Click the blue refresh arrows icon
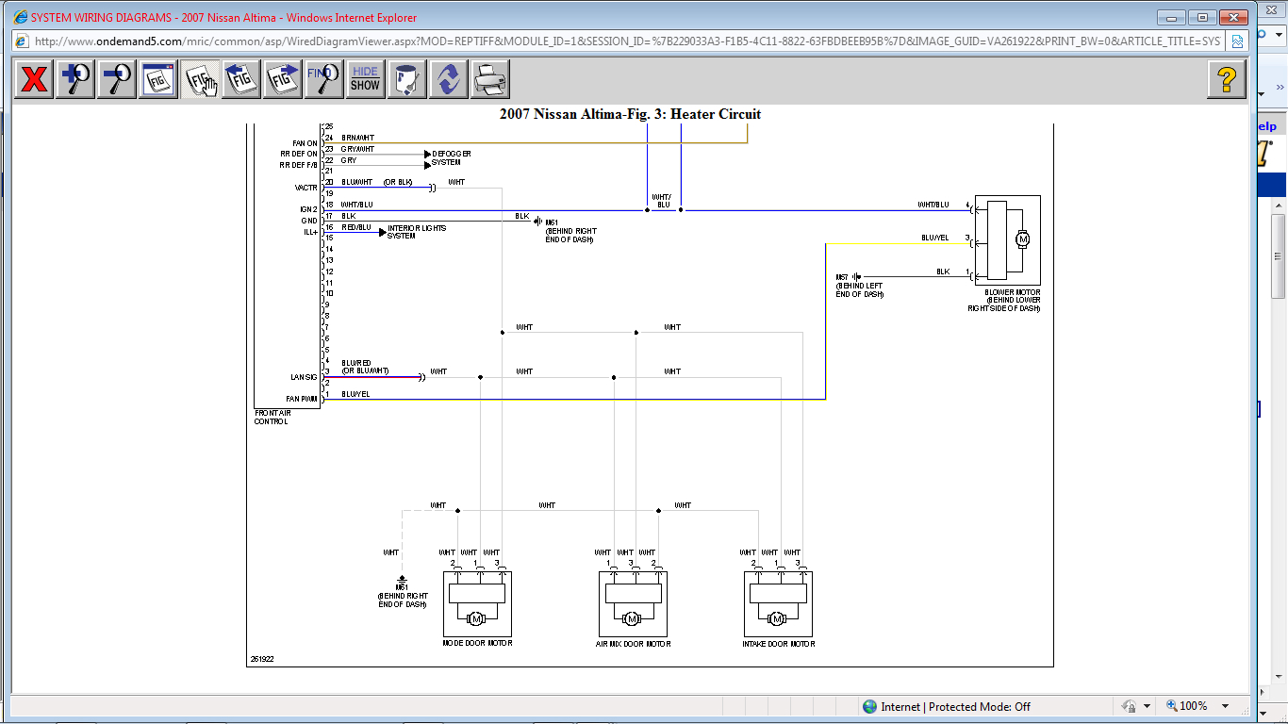The width and height of the screenshot is (1288, 724). point(449,79)
